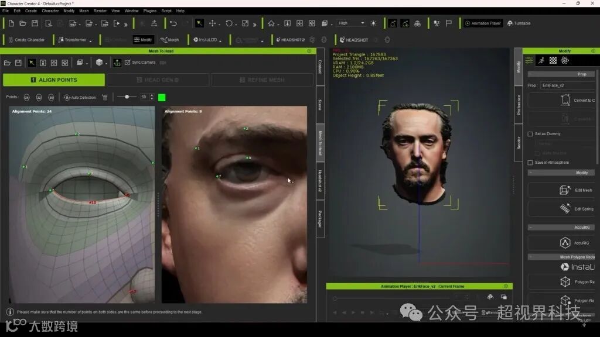Expand the overflow chevron after the Scale tool
Image resolution: width=600 pixels, height=337 pixels.
[x=254, y=24]
